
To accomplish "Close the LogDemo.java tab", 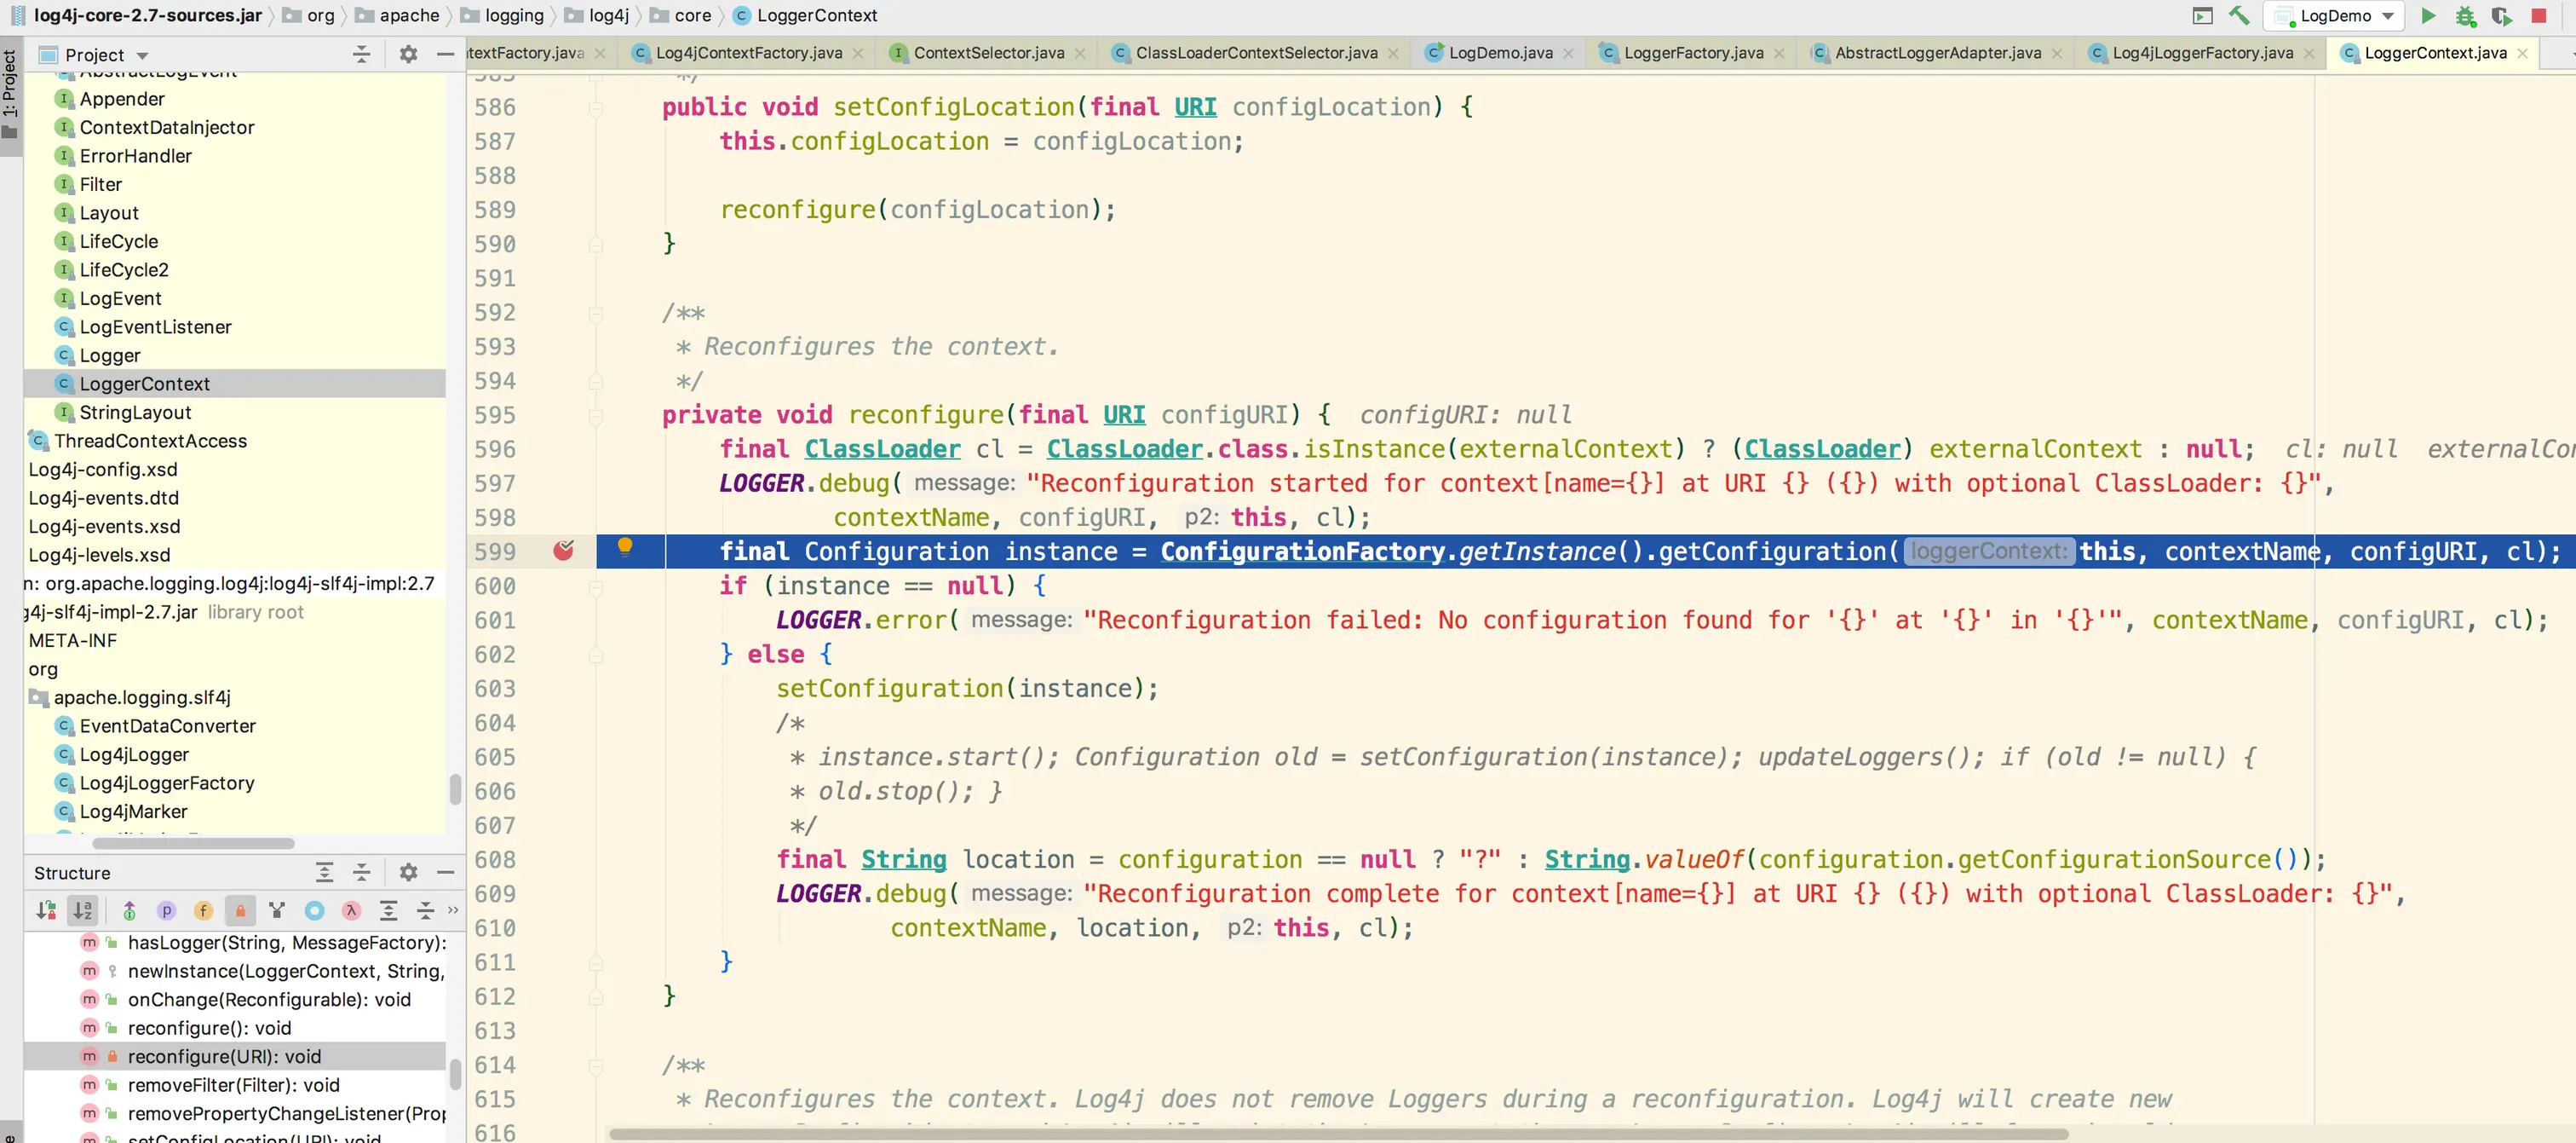I will point(1568,53).
